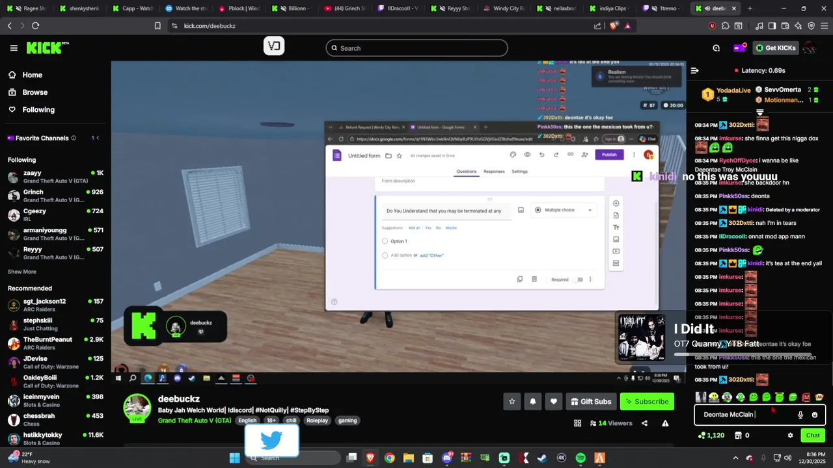Screen dimensions: 833x468
Task: Open Steam from taskbar
Action: (x=542, y=458)
